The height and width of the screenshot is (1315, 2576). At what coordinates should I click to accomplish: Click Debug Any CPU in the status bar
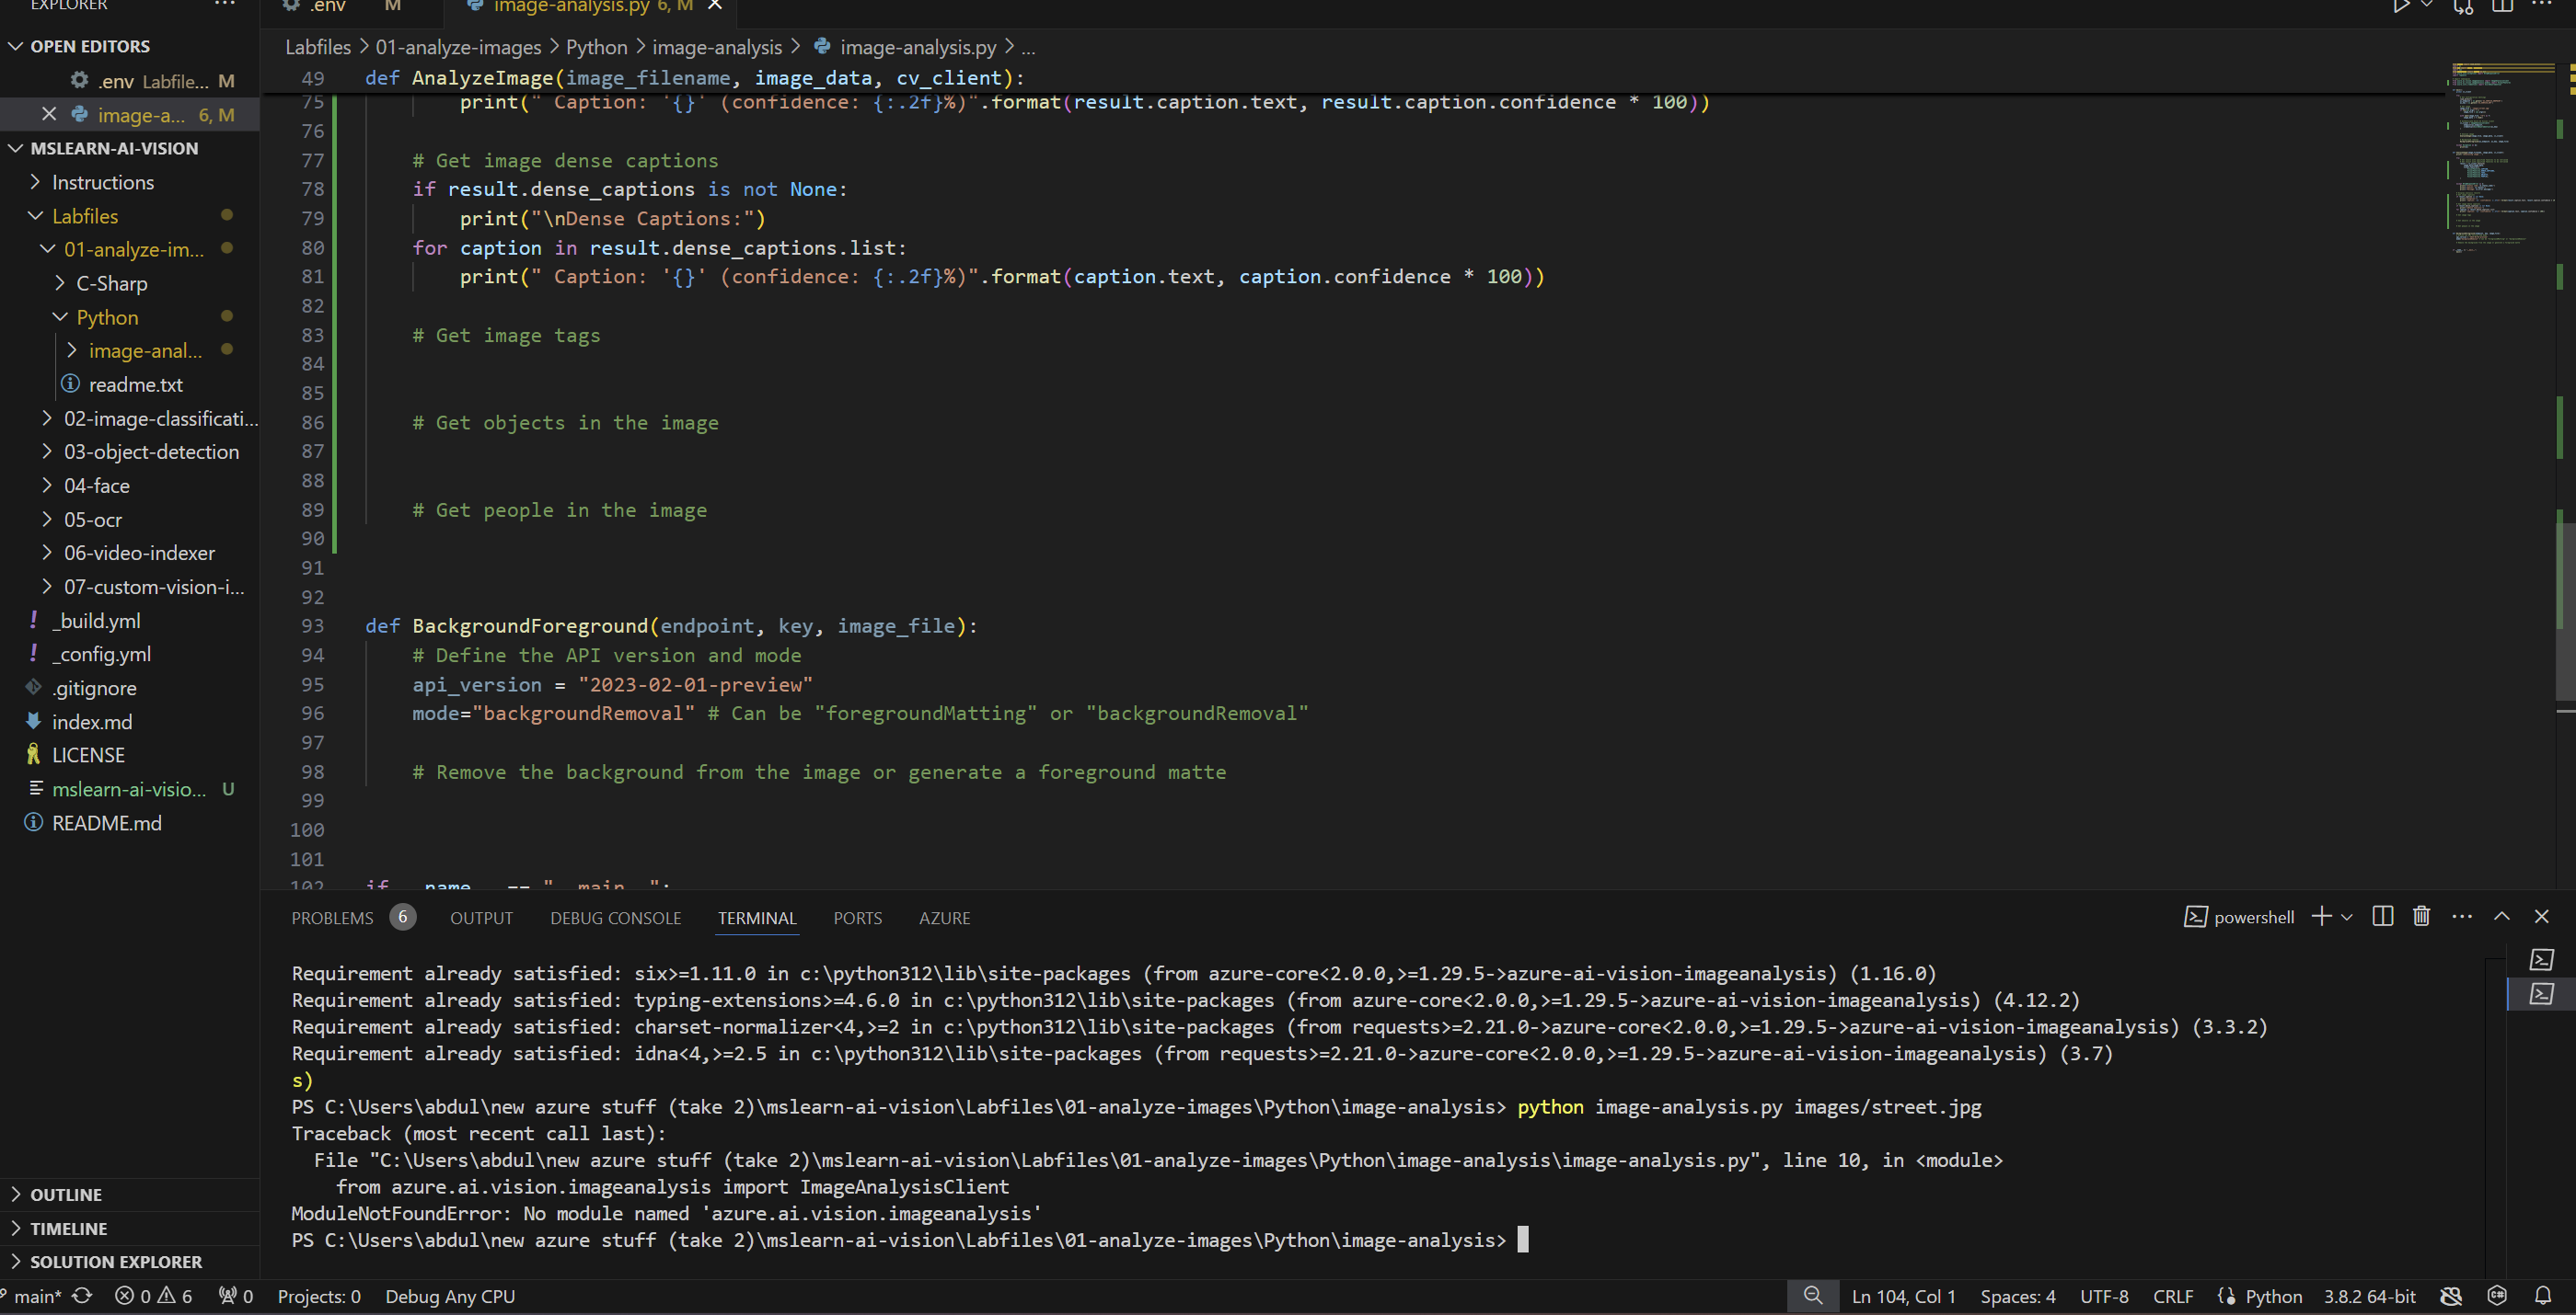[x=450, y=1296]
